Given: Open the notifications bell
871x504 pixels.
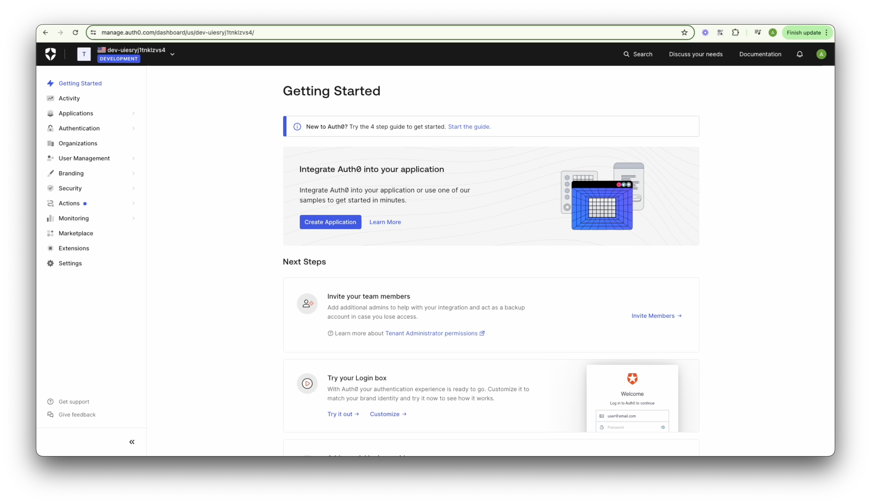Looking at the screenshot, I should (799, 54).
